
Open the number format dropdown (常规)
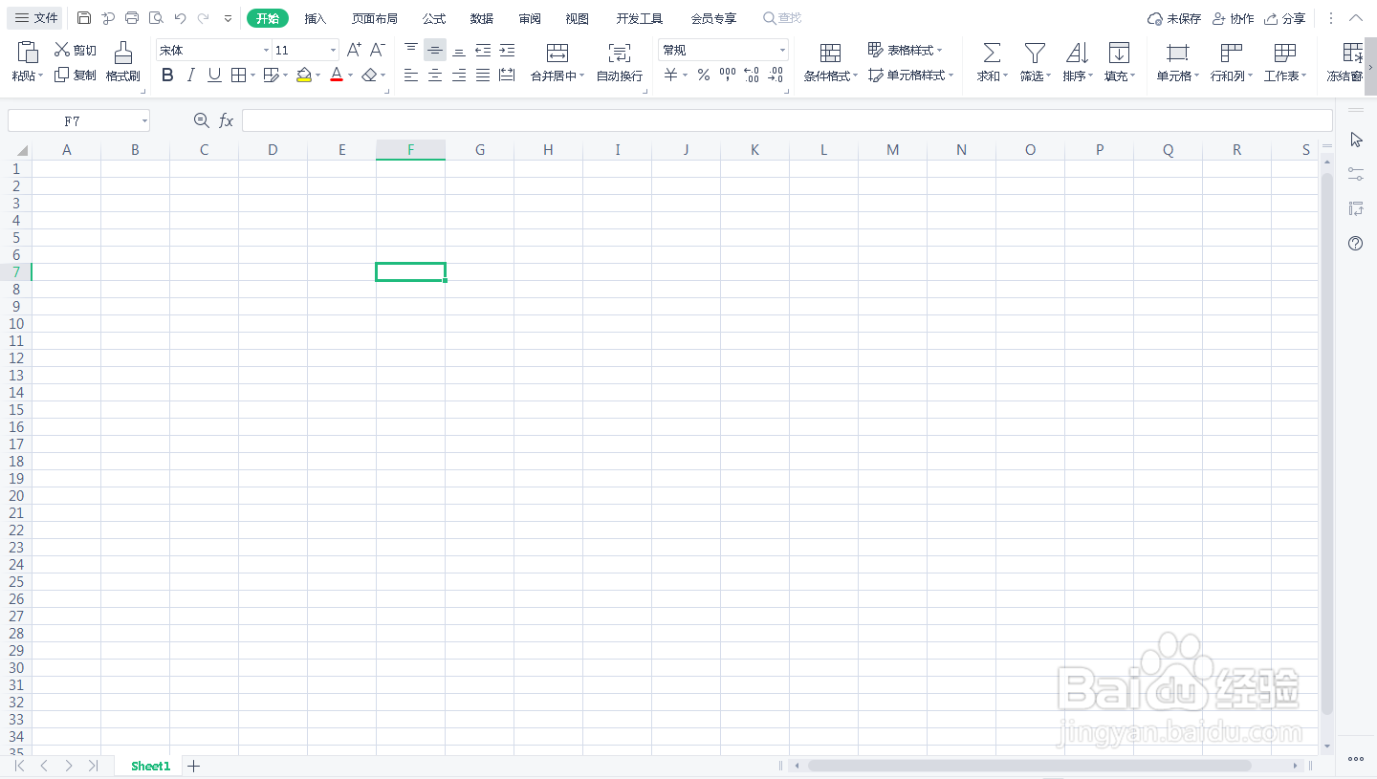coord(782,50)
